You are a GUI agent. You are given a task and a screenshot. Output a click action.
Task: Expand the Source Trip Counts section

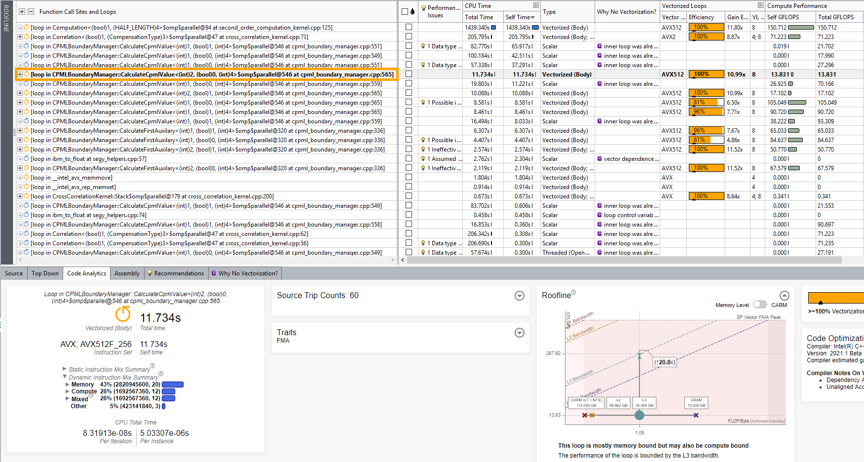point(519,296)
